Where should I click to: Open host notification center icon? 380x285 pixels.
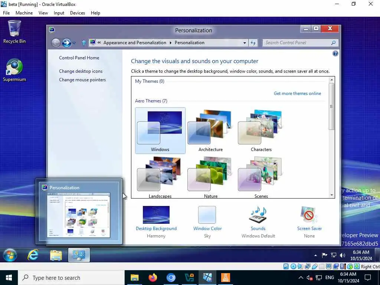[368, 278]
